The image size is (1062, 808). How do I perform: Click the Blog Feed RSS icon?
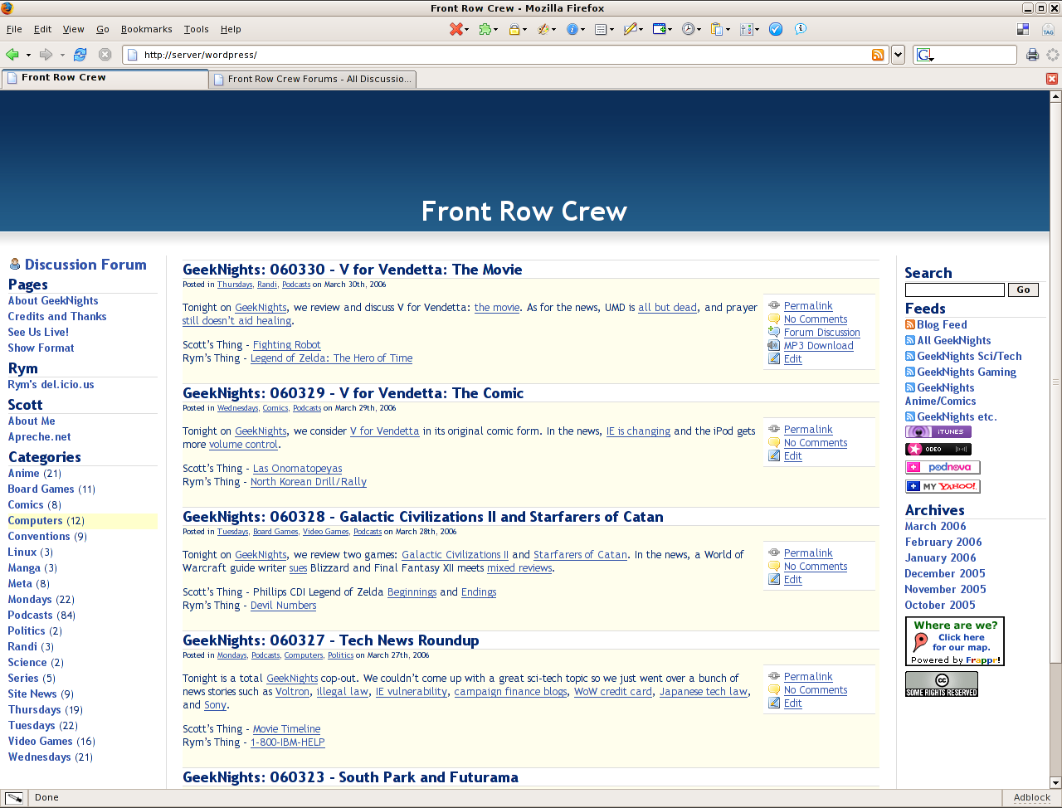(910, 324)
